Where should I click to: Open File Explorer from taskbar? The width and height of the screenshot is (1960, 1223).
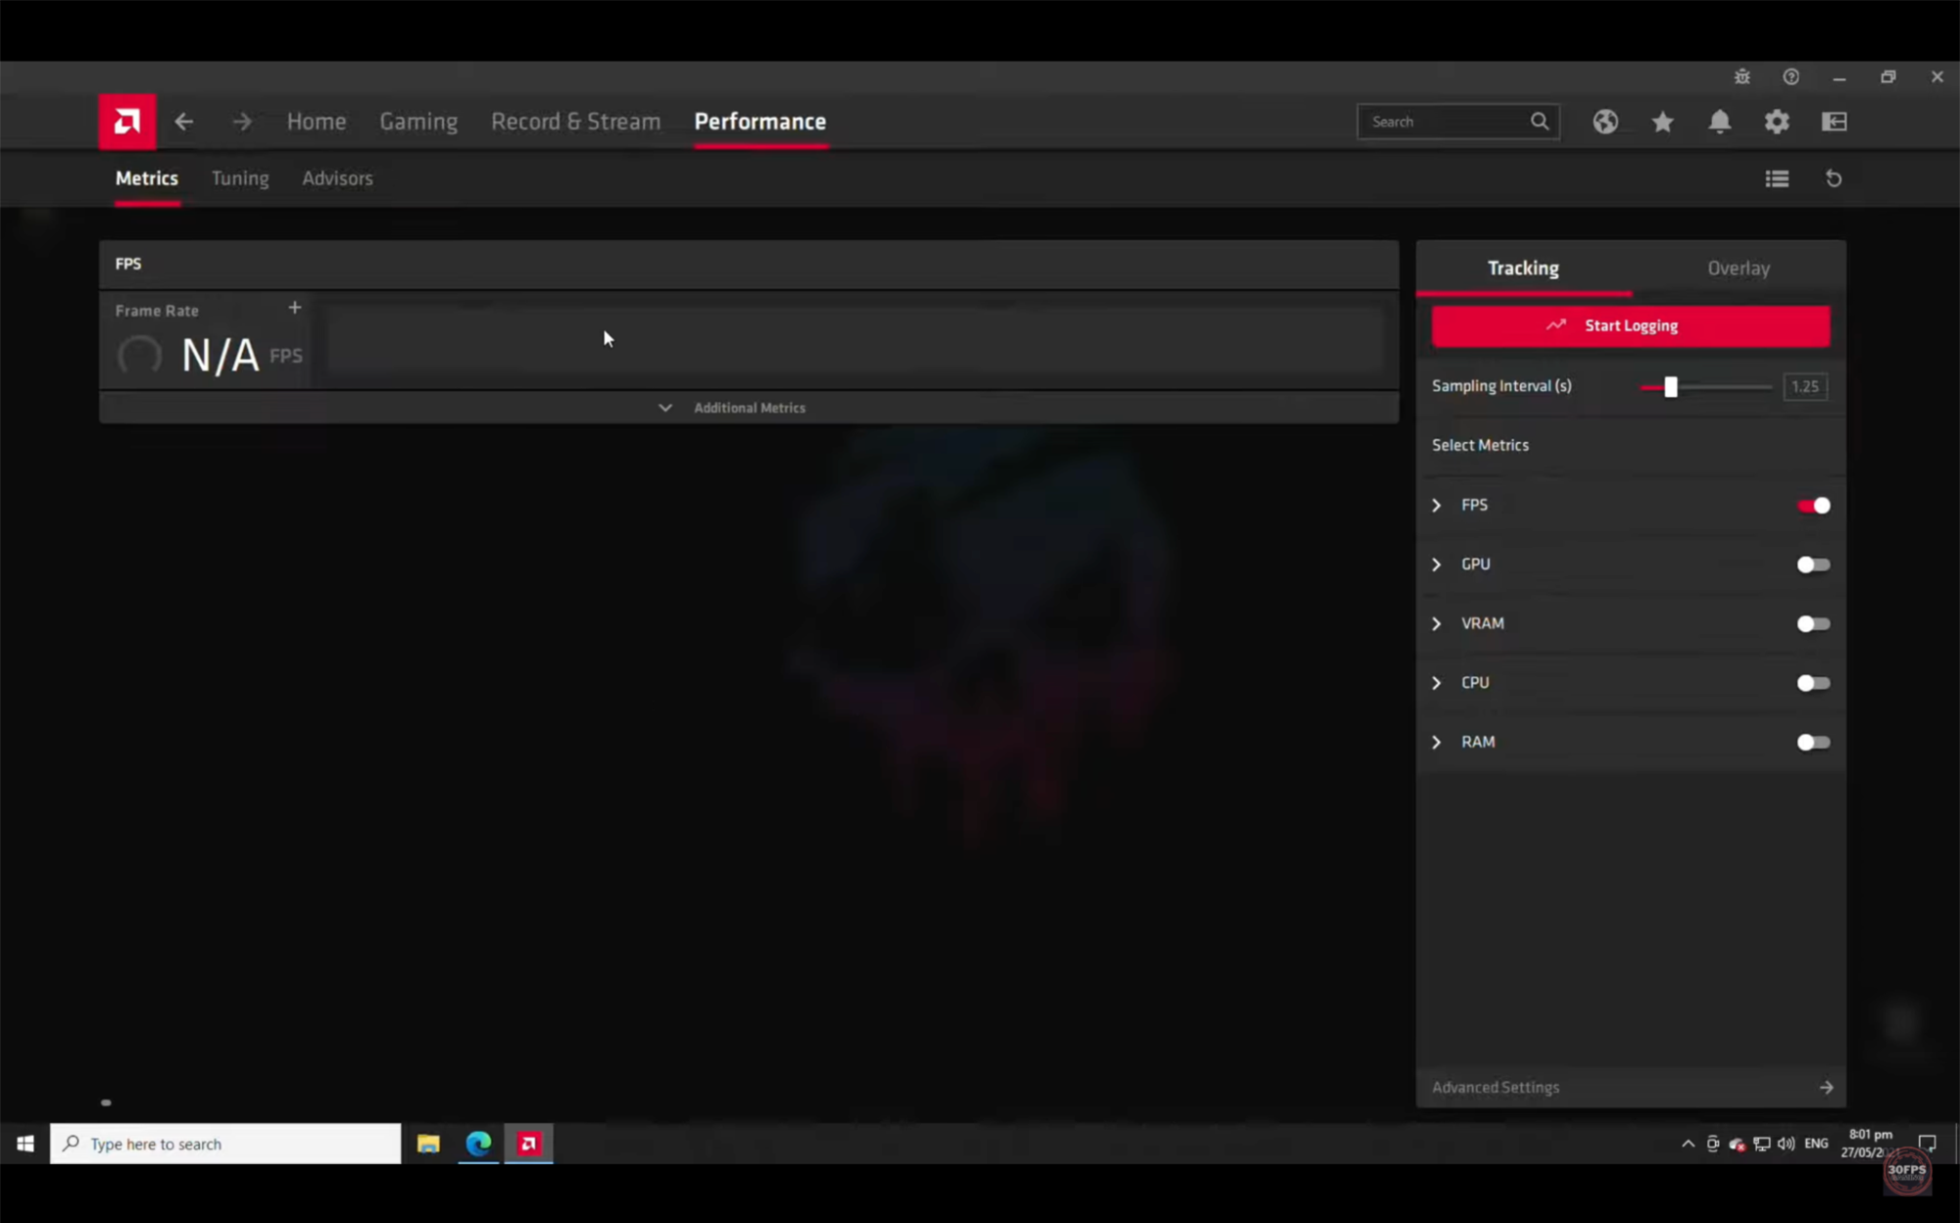tap(428, 1144)
